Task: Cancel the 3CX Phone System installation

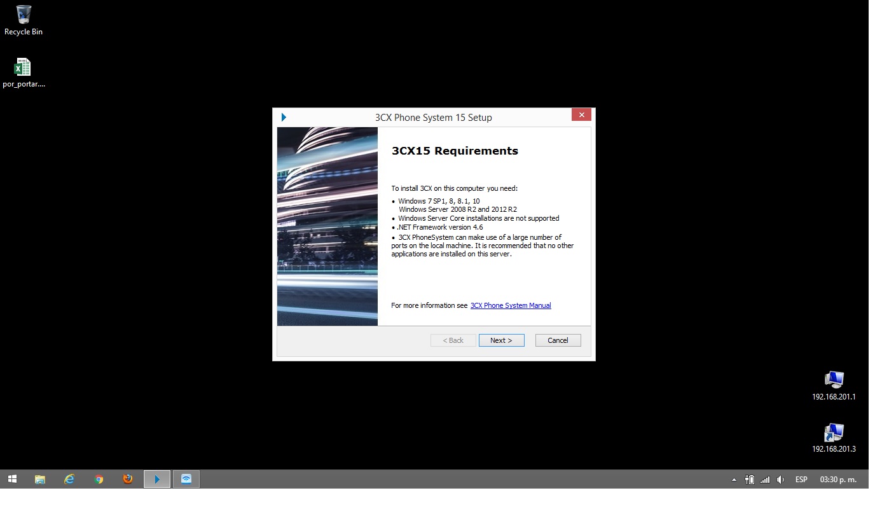Action: coord(558,340)
